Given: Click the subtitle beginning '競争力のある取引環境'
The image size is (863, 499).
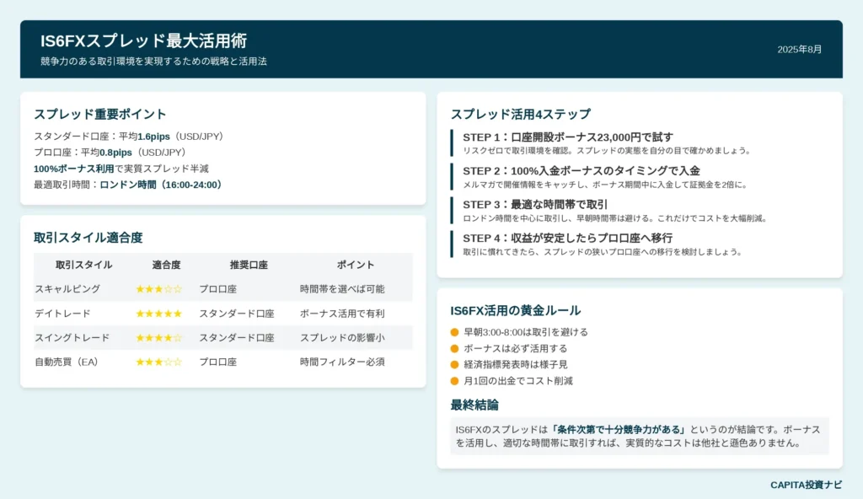Looking at the screenshot, I should [153, 62].
